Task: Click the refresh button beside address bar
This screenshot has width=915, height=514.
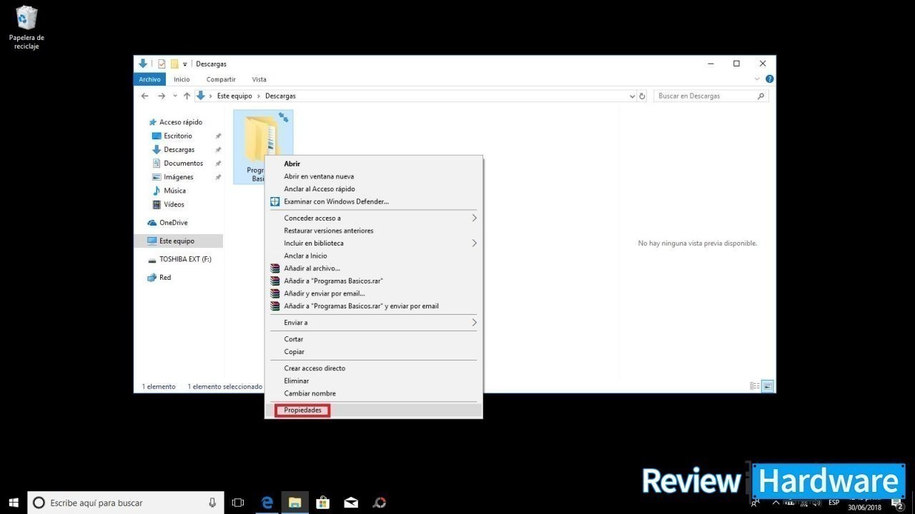Action: [642, 96]
